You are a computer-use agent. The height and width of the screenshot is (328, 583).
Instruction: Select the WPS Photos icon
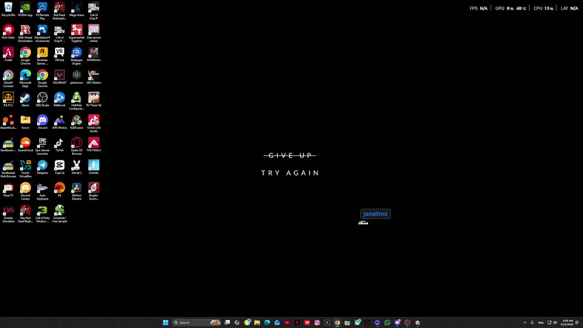coord(59,123)
